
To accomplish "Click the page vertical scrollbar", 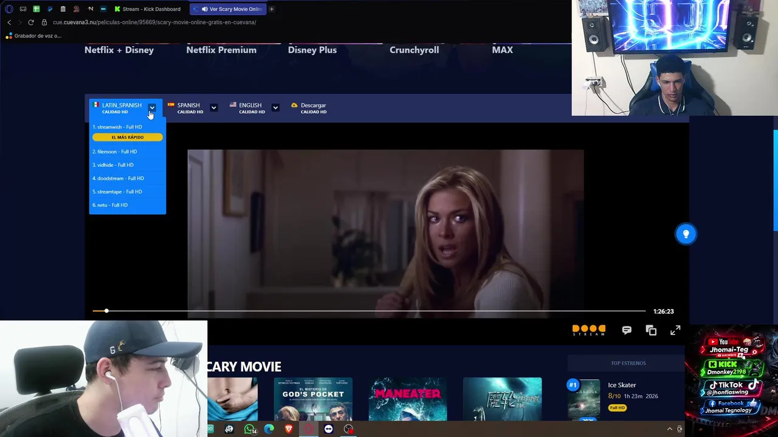I will (x=775, y=180).
